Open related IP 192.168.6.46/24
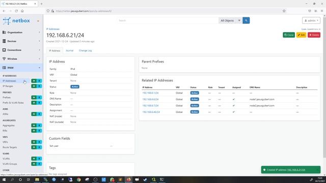326x183 pixels. point(151,112)
